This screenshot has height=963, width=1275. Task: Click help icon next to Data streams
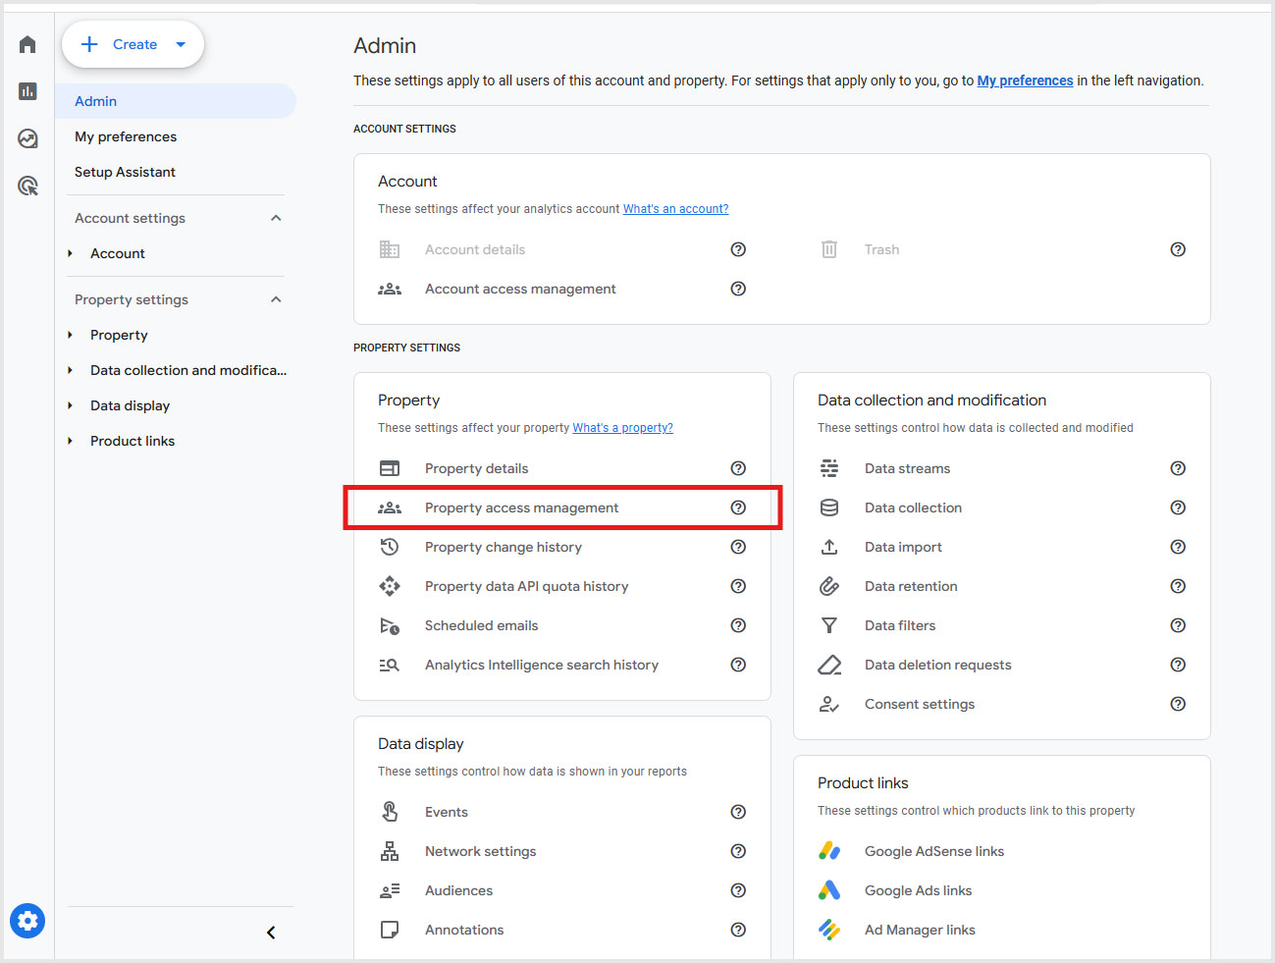(1178, 468)
